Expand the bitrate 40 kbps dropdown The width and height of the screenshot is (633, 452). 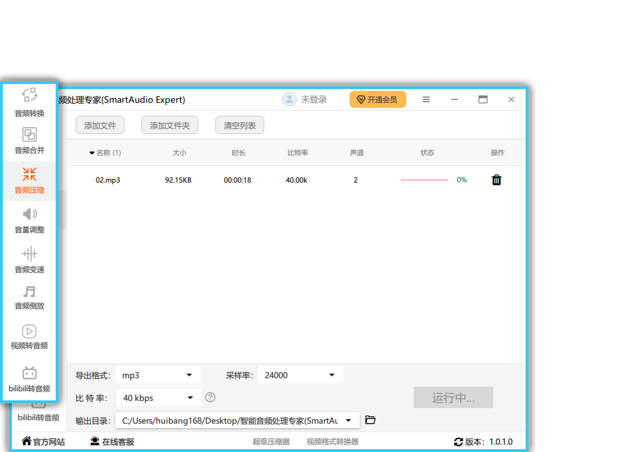coord(190,398)
